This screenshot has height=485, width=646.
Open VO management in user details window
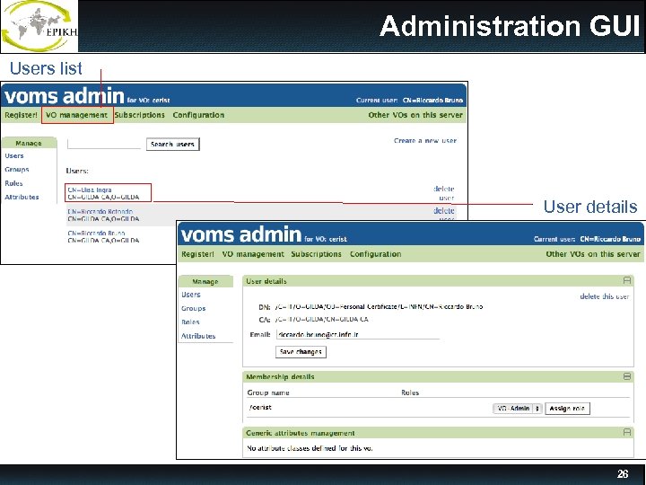(253, 254)
